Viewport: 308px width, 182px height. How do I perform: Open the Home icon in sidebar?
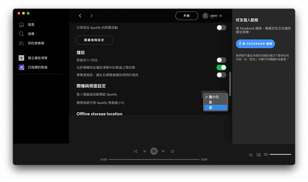point(21,25)
